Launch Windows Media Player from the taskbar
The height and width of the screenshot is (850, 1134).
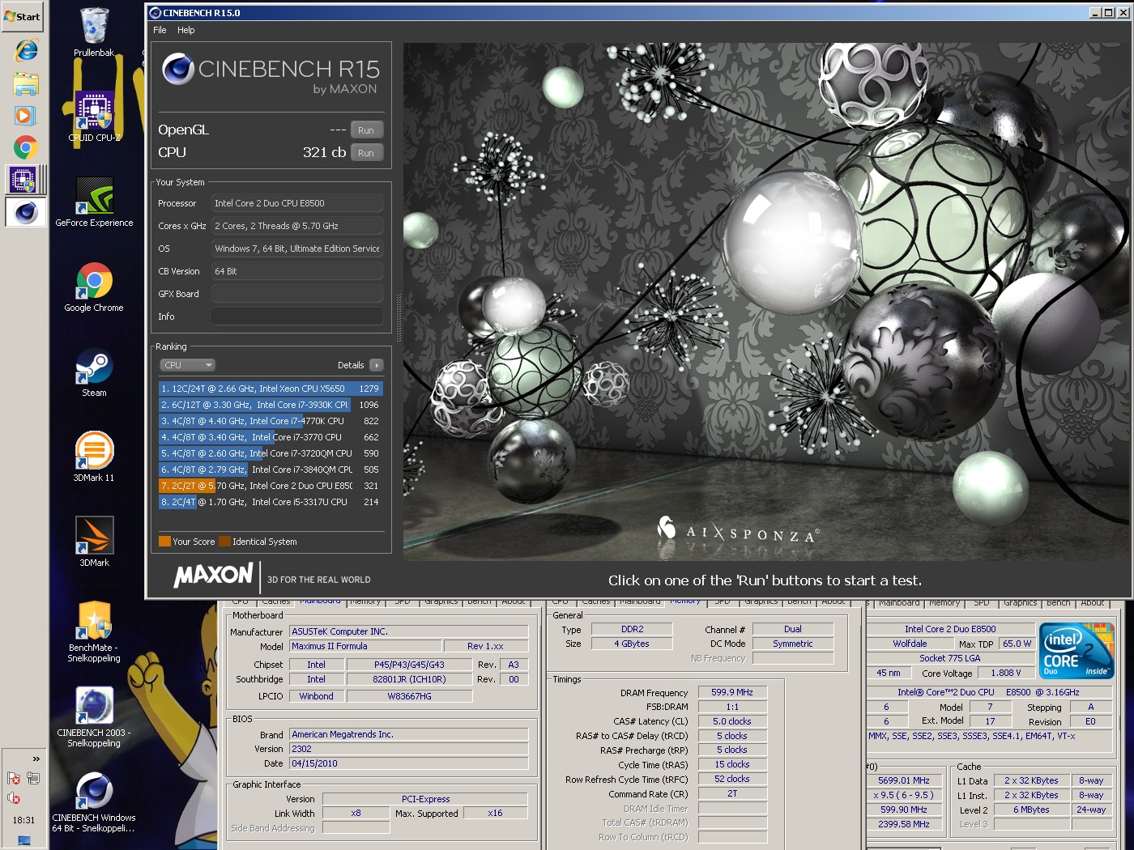tap(26, 116)
